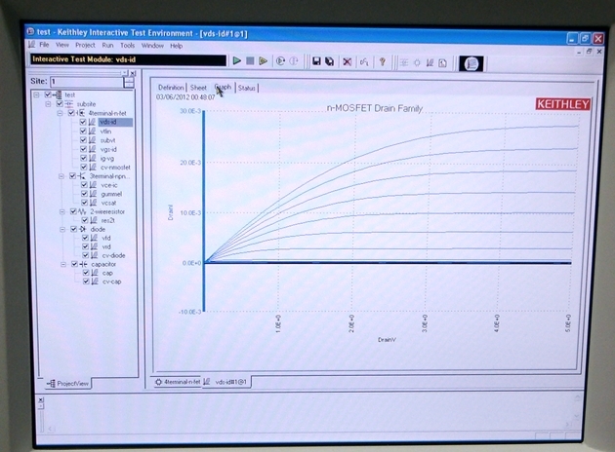
Task: Collapse the test project root node
Action: [36, 94]
